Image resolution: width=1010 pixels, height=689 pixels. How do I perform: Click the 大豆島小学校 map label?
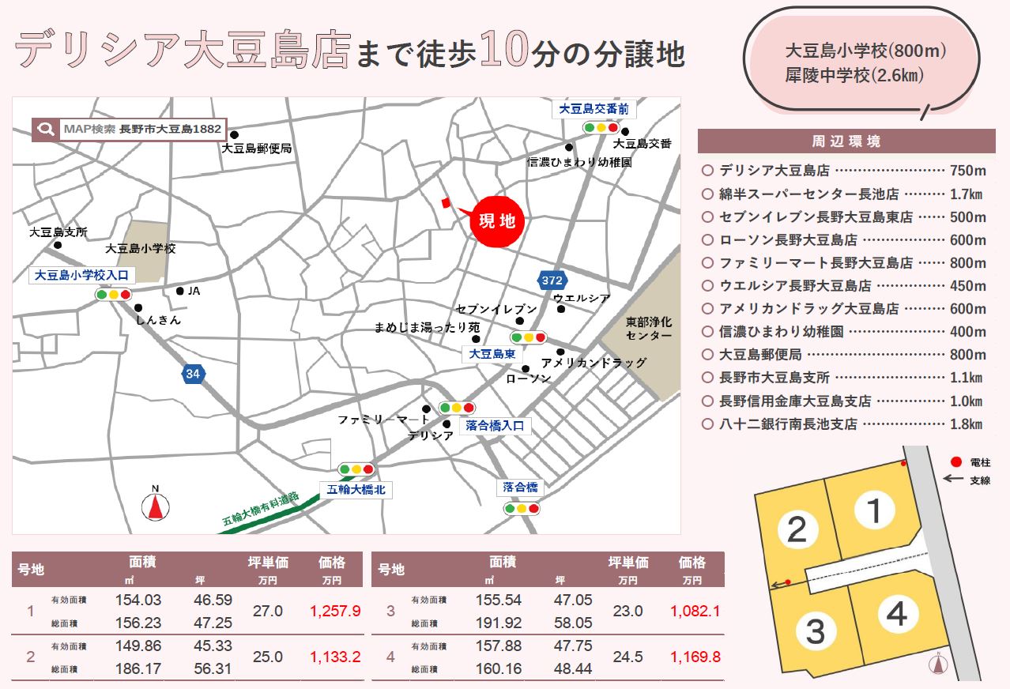141,248
